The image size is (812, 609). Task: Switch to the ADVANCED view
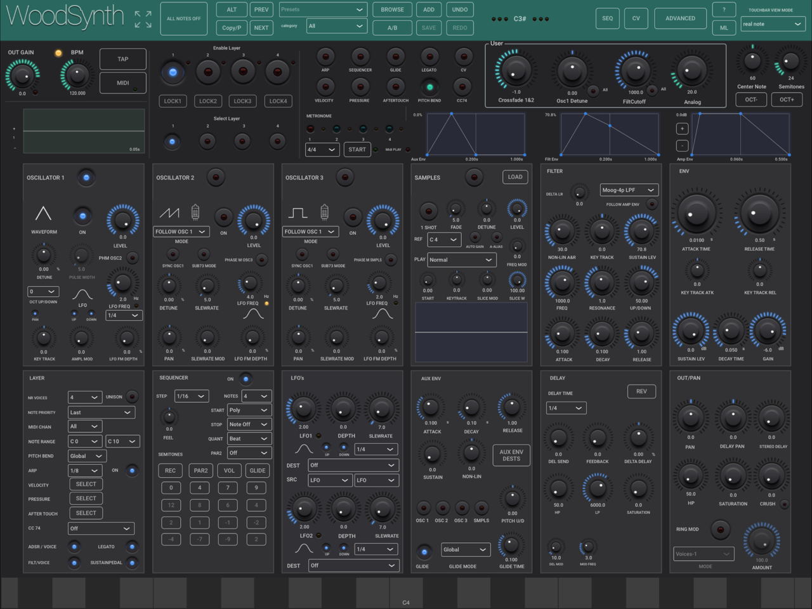click(680, 18)
